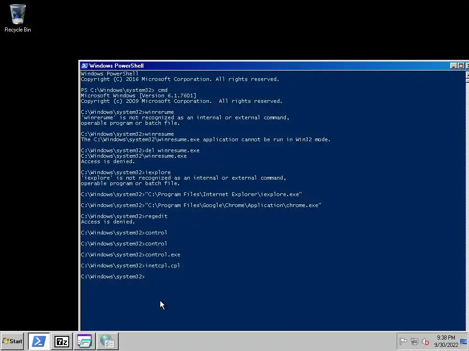Activate the PowerShell taskbar button

coord(39,341)
